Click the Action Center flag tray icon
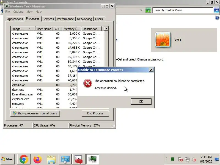This screenshot has height=165, width=220. [180, 159]
